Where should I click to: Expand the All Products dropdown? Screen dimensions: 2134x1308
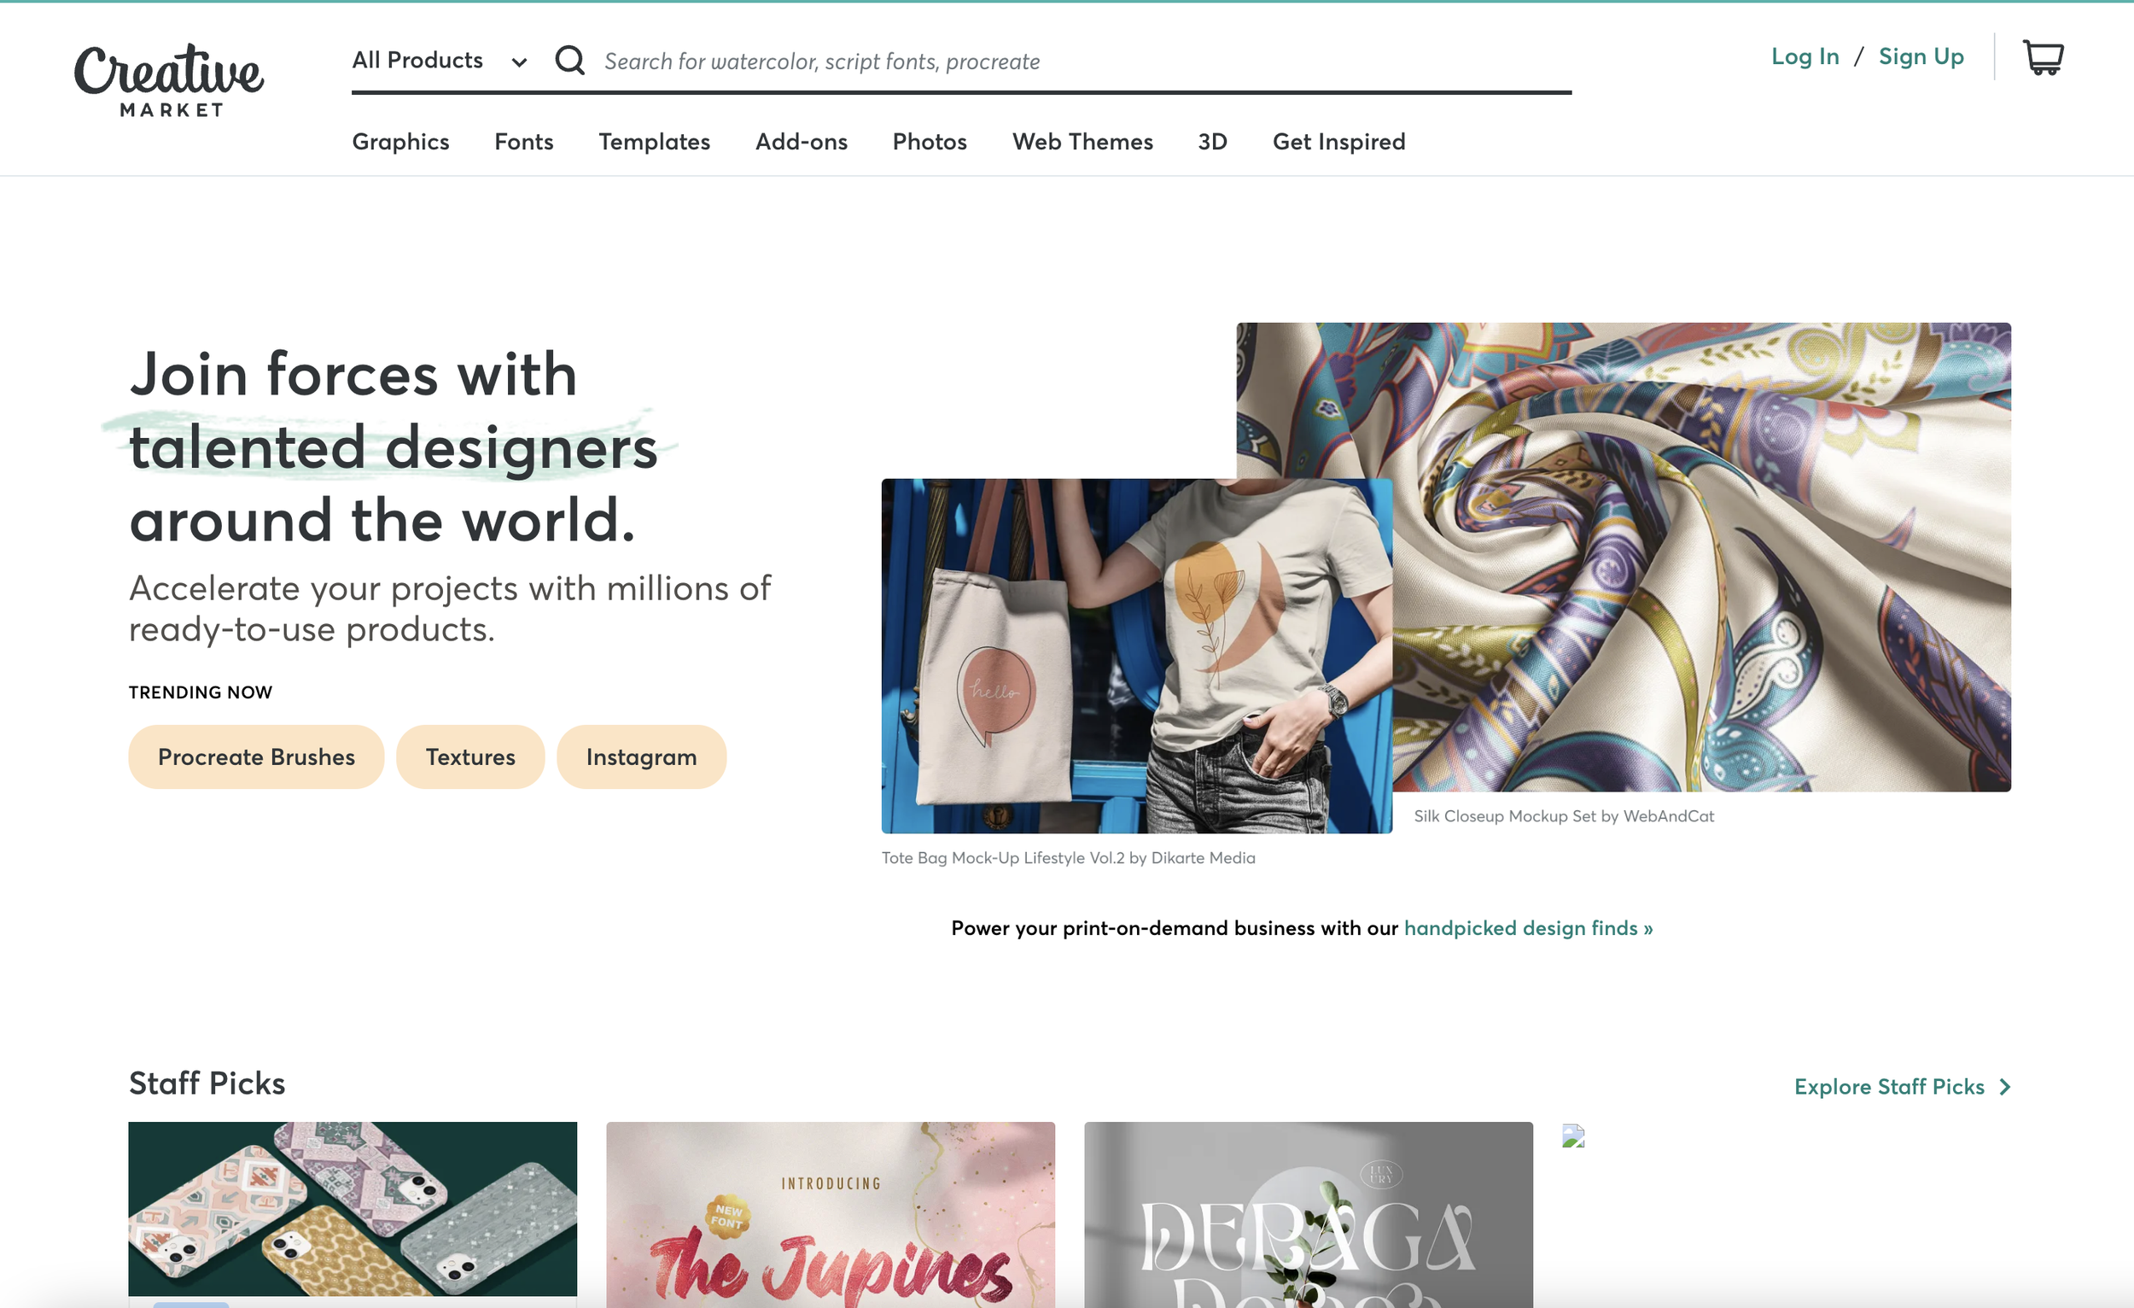pyautogui.click(x=439, y=60)
